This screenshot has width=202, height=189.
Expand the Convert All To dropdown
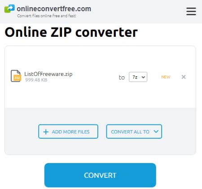coord(134,132)
